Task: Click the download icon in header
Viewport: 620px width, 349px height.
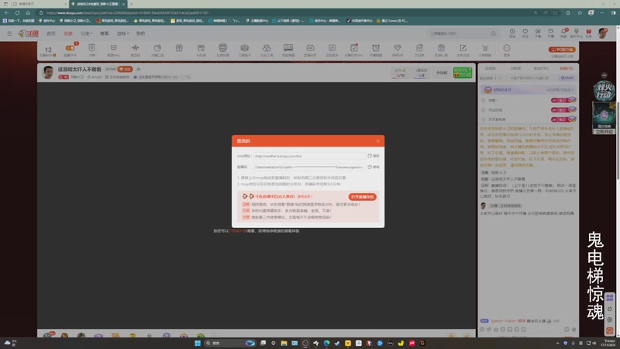Action: [538, 33]
